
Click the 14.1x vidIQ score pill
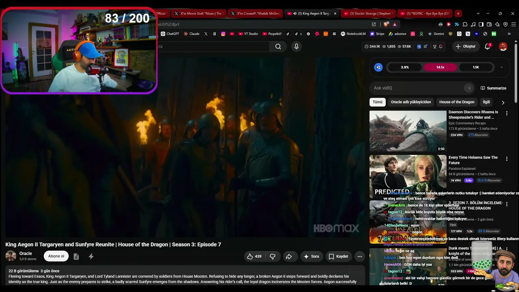tap(440, 67)
